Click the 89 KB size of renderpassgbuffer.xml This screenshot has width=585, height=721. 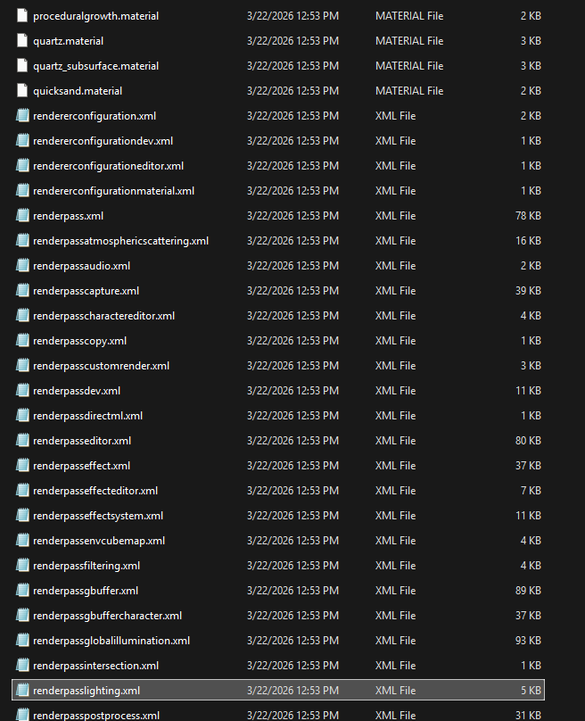528,591
